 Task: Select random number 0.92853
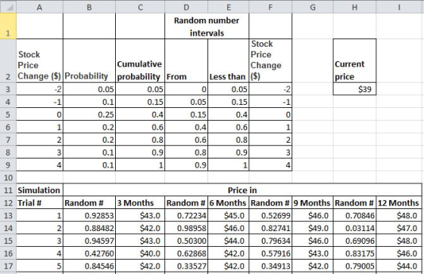(x=89, y=215)
